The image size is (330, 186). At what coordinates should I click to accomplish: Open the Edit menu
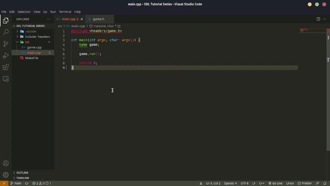[12, 12]
